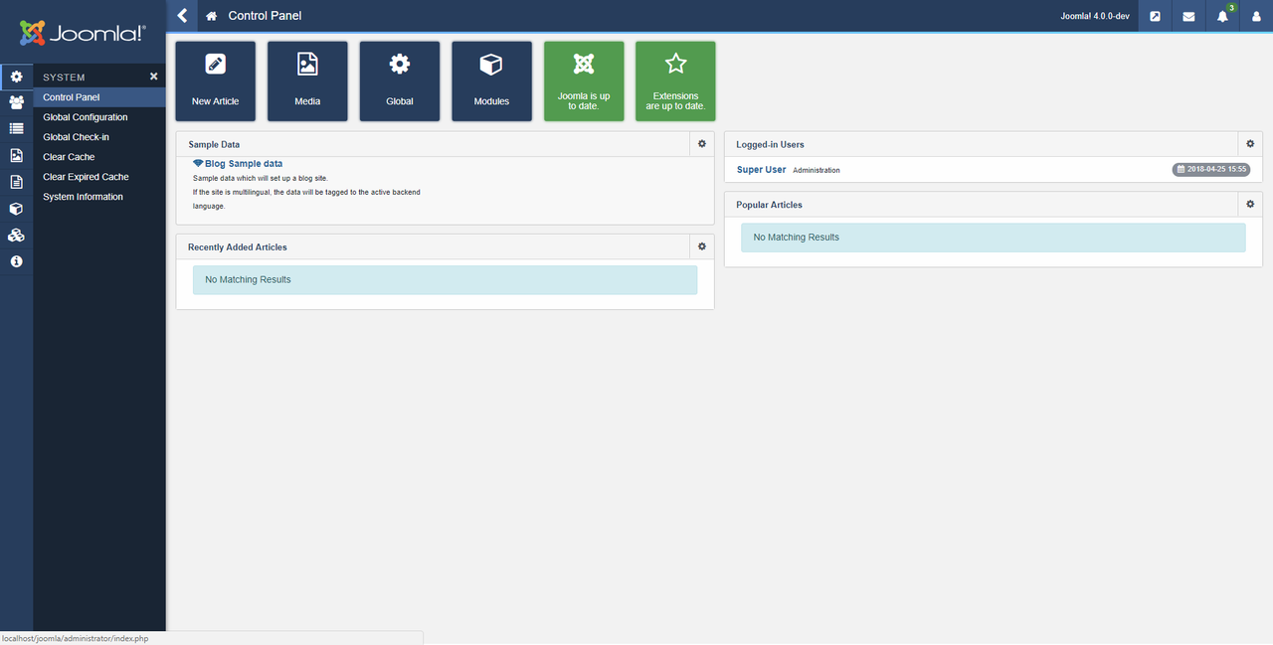The height and width of the screenshot is (645, 1273).
Task: Open the Menus list icon in sidebar
Action: click(x=16, y=128)
